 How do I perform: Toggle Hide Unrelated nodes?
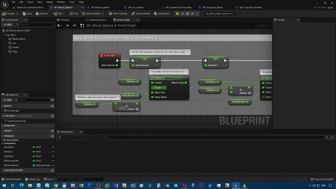click(x=91, y=14)
